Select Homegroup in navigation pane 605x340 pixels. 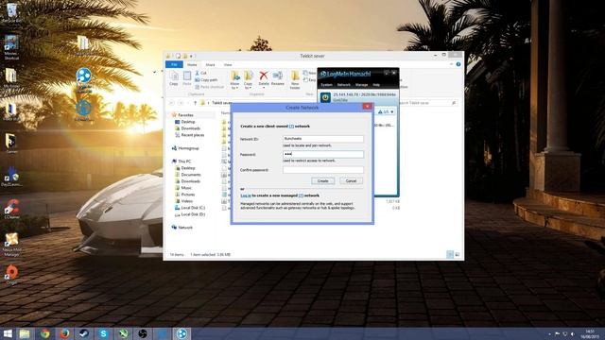coord(188,148)
